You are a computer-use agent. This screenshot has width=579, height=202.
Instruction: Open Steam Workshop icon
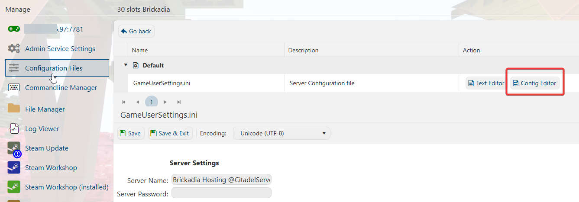click(14, 167)
